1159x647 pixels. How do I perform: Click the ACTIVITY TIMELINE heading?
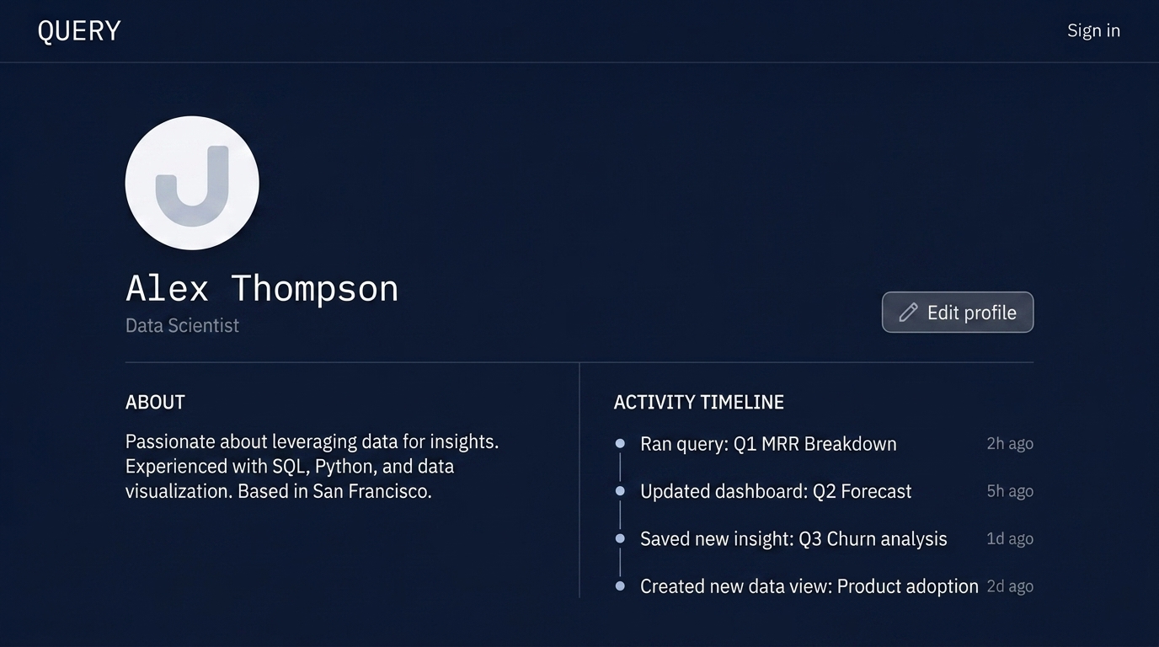tap(698, 402)
